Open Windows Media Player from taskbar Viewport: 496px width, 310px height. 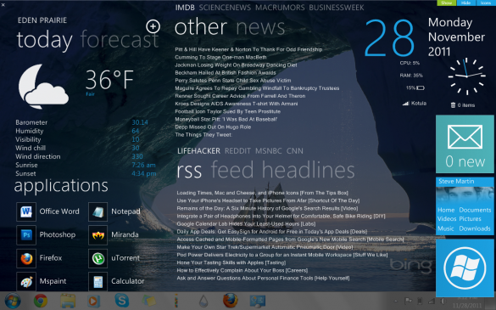(94, 301)
